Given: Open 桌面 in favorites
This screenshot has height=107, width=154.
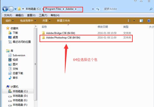Looking at the screenshot, I should click(x=15, y=37).
